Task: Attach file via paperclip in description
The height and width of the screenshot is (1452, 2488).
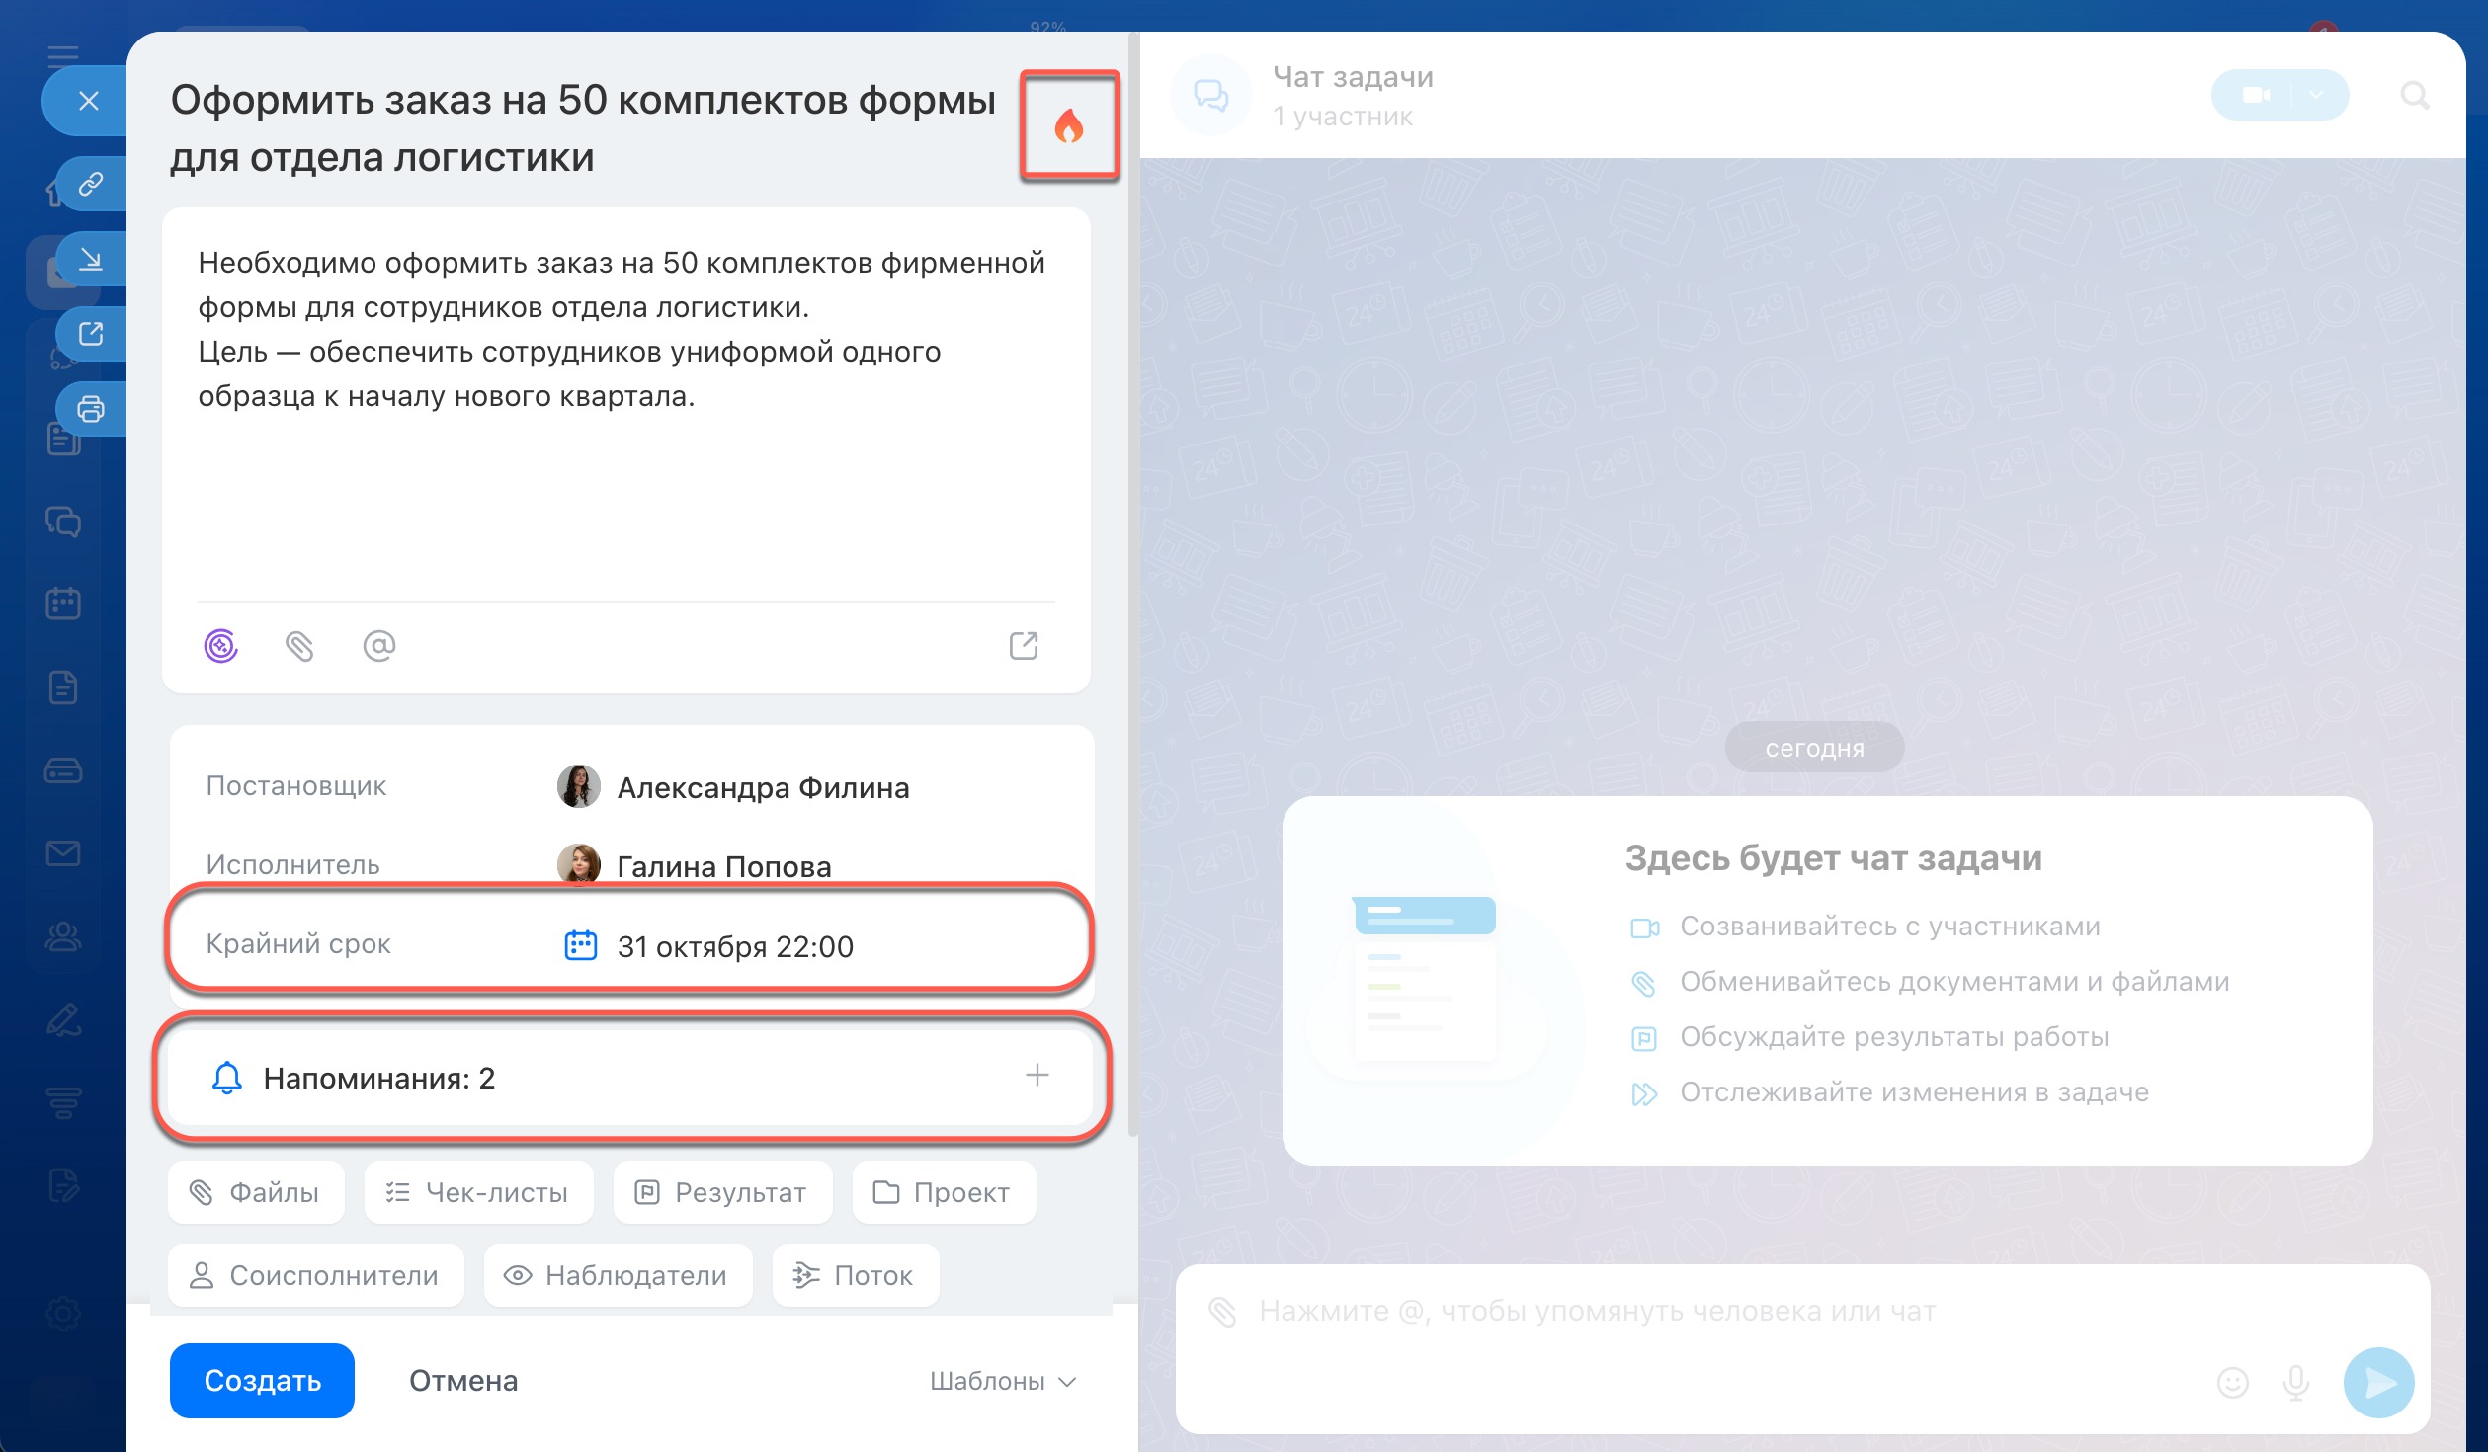Action: (x=299, y=646)
